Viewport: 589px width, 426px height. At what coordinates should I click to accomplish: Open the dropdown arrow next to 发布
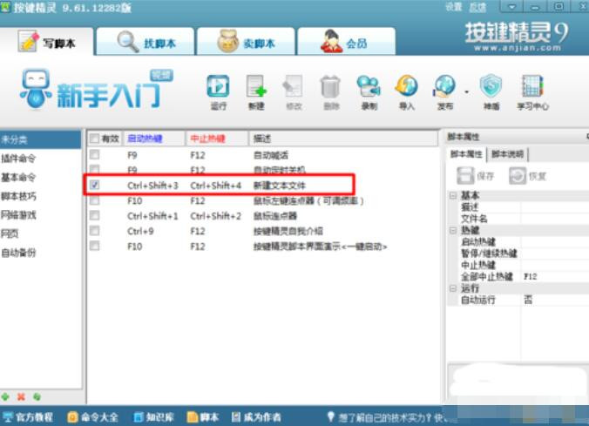[x=466, y=91]
